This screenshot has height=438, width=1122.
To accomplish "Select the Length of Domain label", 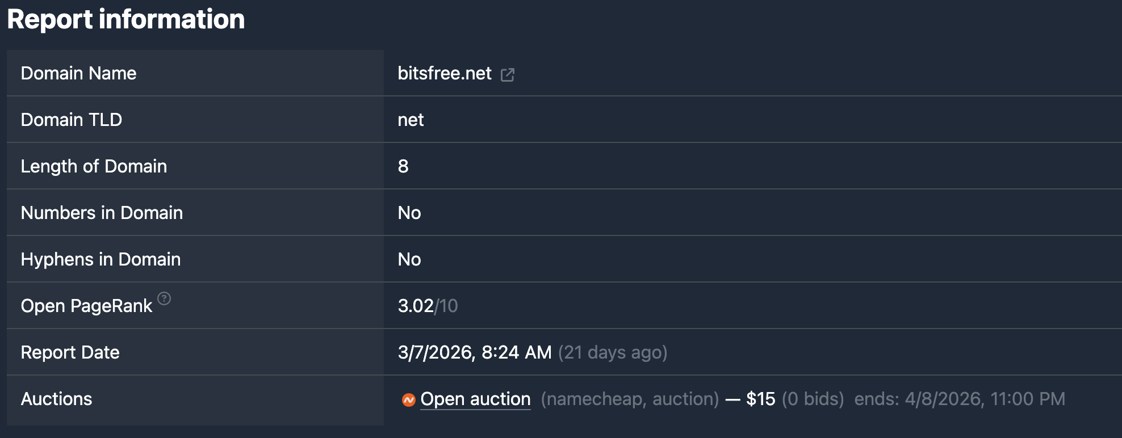I will 94,166.
